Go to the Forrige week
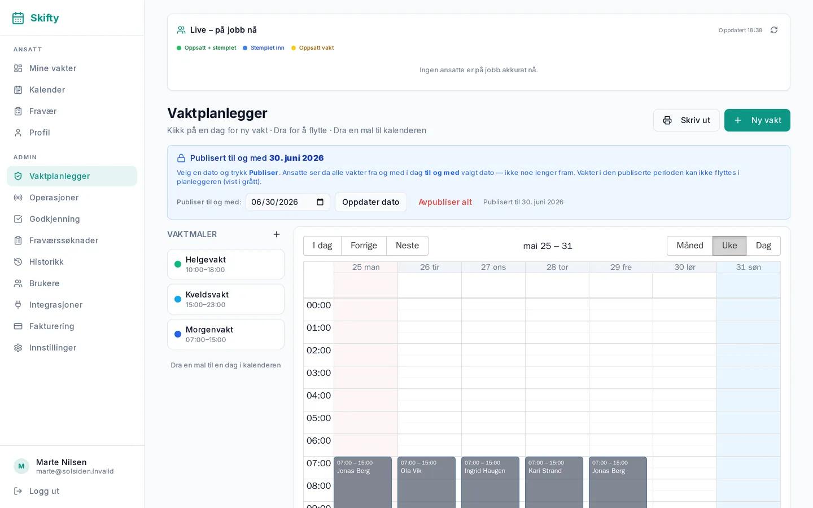The height and width of the screenshot is (508, 813). pyautogui.click(x=364, y=246)
